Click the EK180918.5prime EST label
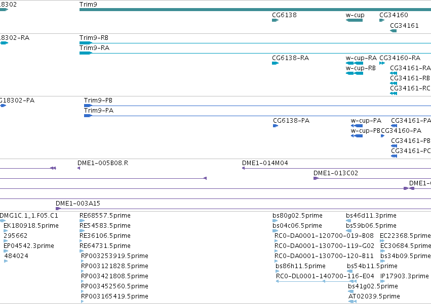Viewport: 431px width, 304px height. pyautogui.click(x=31, y=226)
